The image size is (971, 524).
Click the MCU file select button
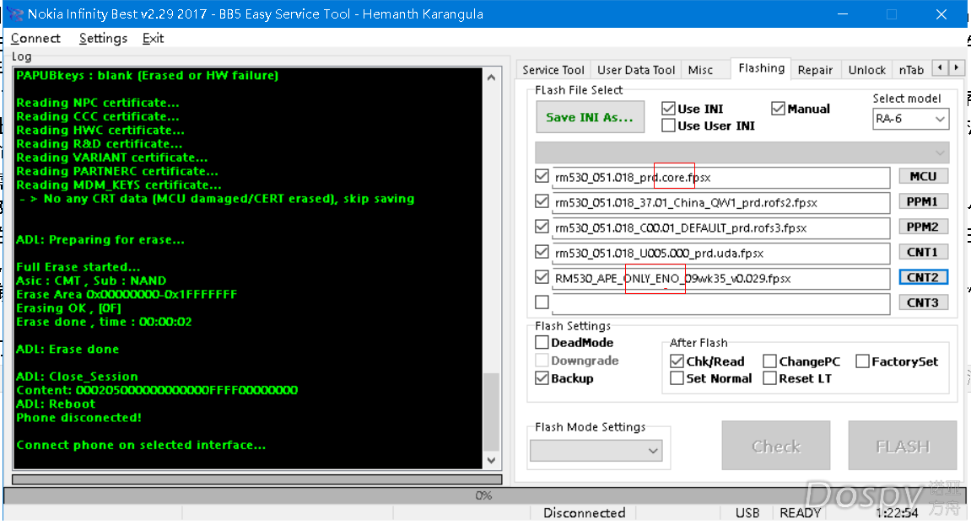[x=923, y=176]
